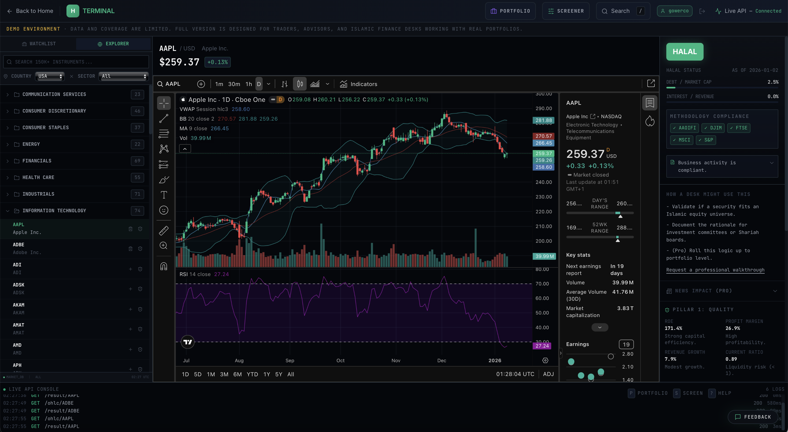
Task: Click the compare symbol plus icon
Action: click(x=201, y=84)
